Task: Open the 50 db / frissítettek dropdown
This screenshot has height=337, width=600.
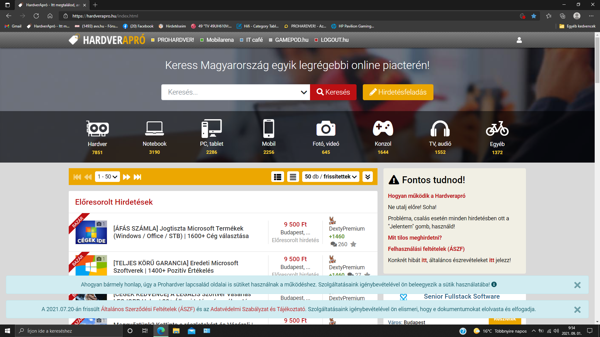Action: pos(331,177)
